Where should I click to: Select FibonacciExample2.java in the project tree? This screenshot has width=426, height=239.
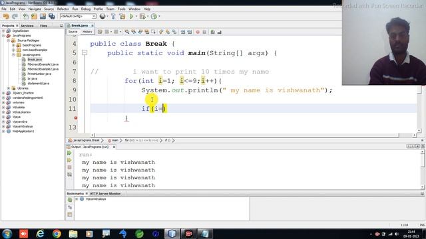43,69
